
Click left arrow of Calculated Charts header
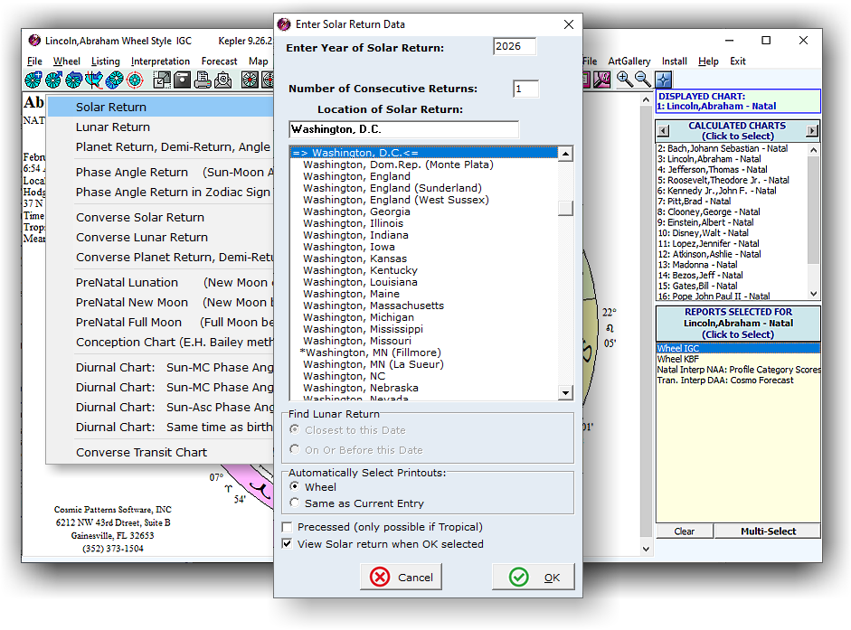pos(663,131)
